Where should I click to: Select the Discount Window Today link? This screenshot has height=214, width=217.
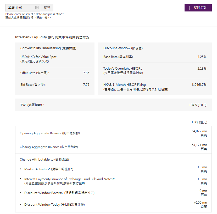coord(54,205)
